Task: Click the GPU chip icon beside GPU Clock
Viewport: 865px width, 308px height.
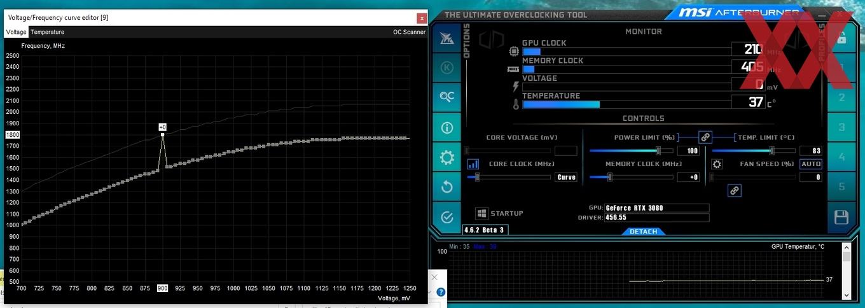Action: (x=514, y=51)
